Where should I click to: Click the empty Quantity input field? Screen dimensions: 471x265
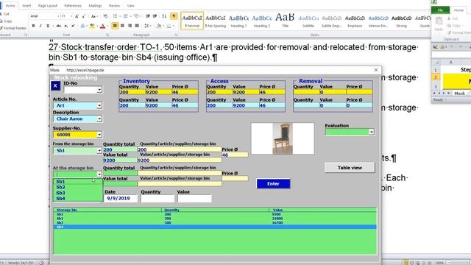[x=157, y=198]
